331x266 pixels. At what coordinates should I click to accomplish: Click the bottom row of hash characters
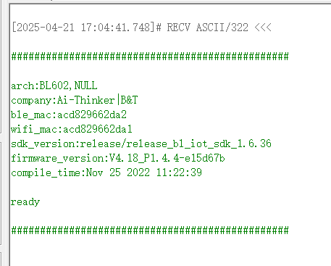pyautogui.click(x=150, y=230)
